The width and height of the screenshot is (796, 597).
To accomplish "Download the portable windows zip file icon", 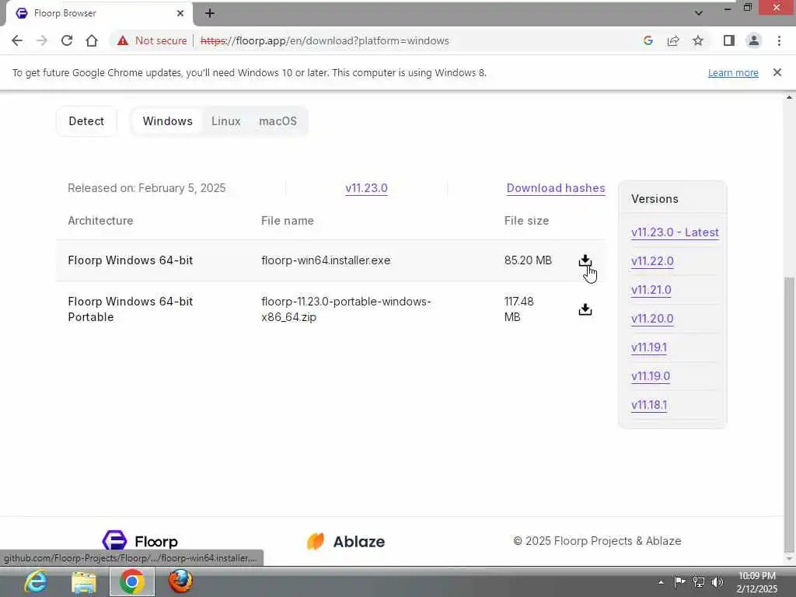I will pyautogui.click(x=585, y=309).
